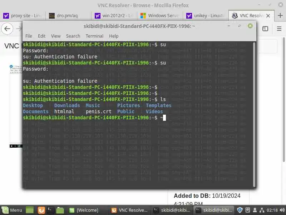This screenshot has height=215, width=286.
Task: Open the terminal File menu
Action: coord(29,36)
